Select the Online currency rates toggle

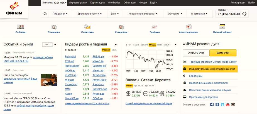129,86
